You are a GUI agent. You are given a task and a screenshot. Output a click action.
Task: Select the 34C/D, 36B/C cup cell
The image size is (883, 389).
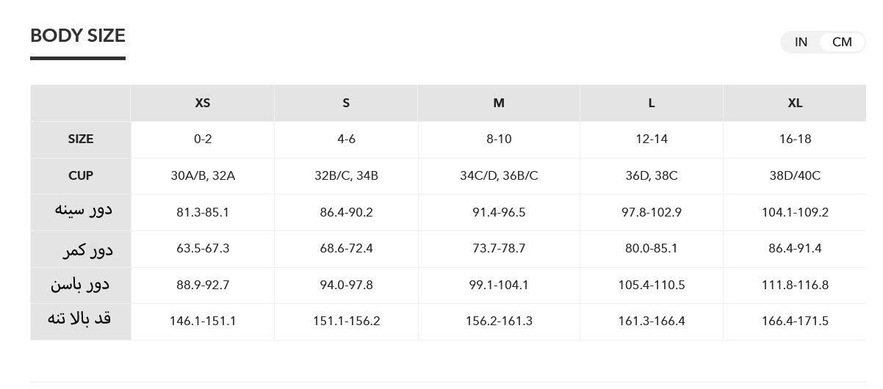[499, 176]
